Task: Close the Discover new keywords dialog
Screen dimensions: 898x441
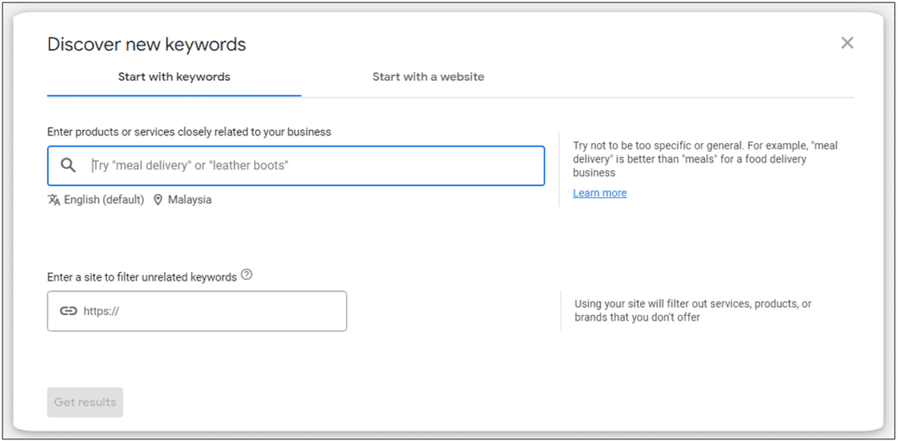Action: [847, 43]
